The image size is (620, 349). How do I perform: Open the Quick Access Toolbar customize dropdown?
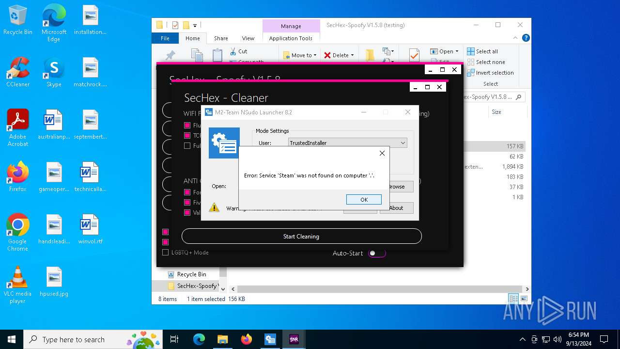point(195,25)
